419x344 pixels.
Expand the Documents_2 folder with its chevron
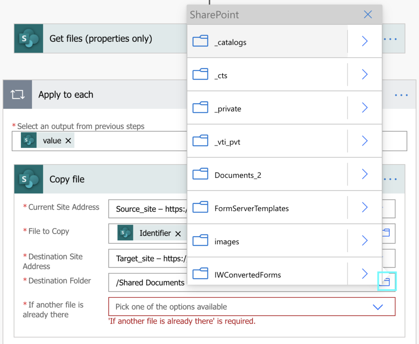365,174
